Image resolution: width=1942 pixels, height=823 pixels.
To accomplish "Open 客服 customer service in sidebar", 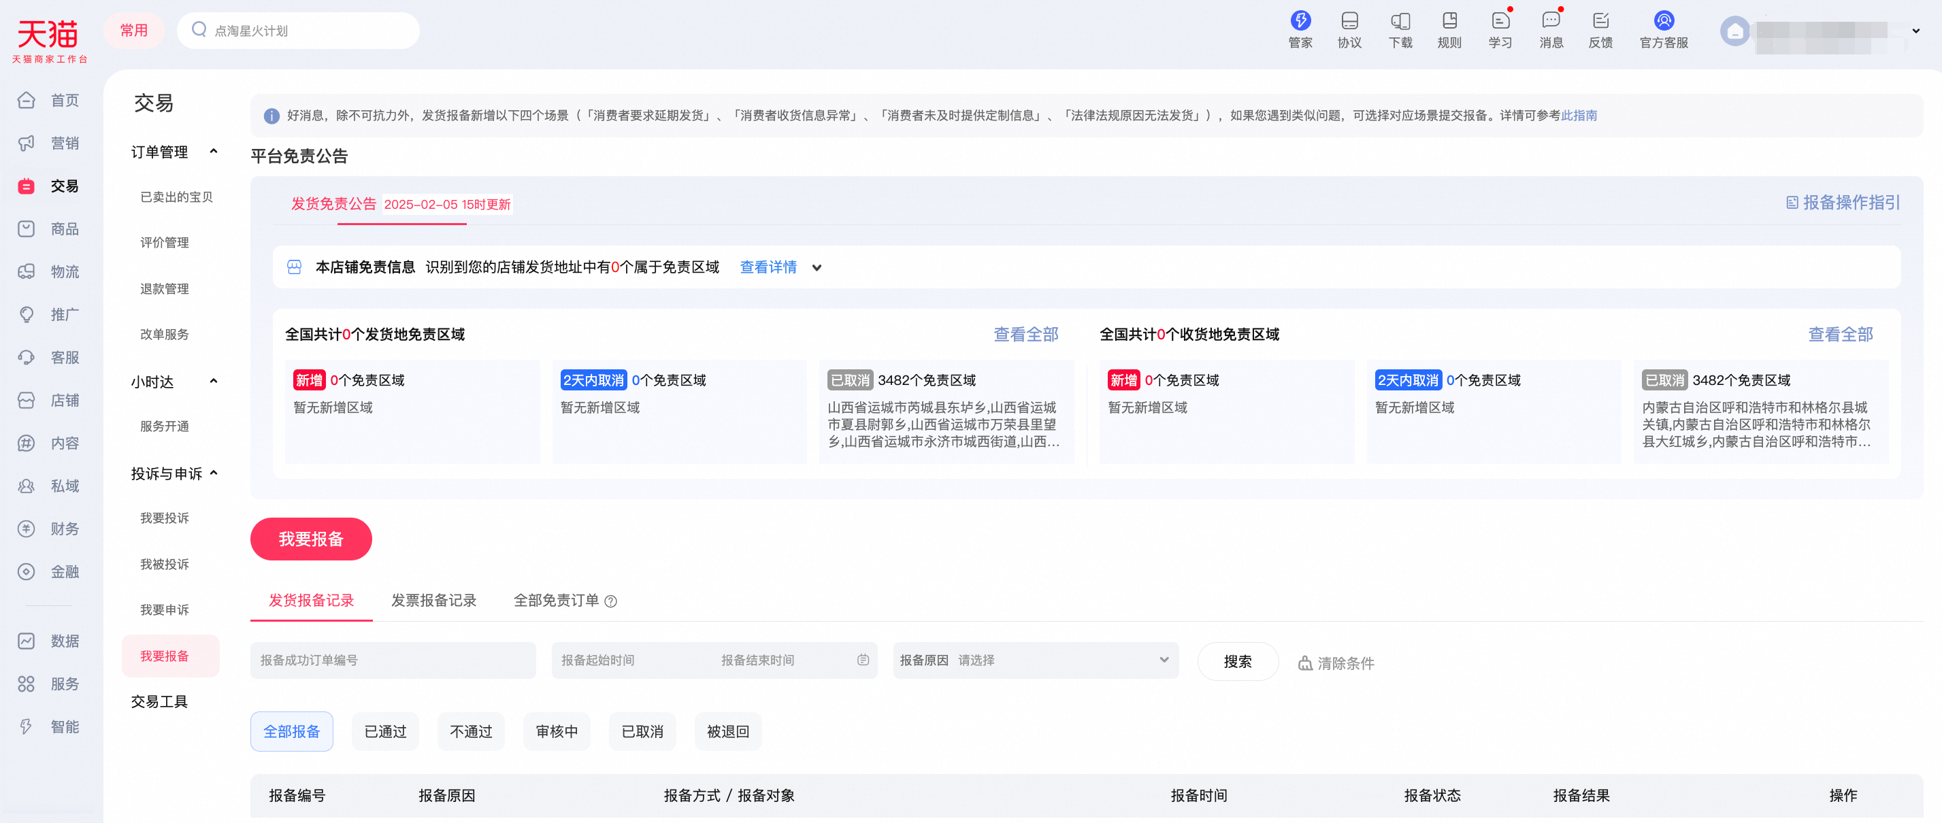I will click(49, 357).
